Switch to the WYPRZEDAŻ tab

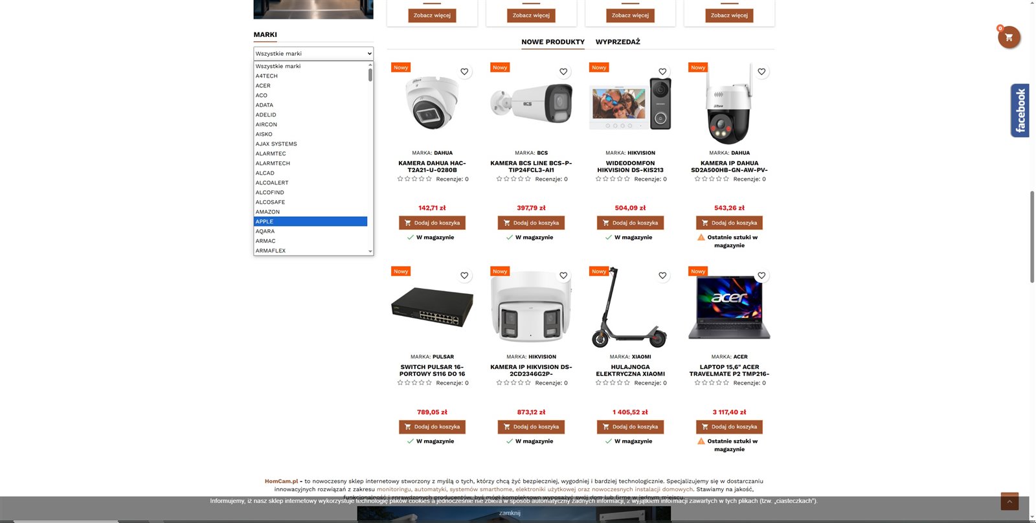[x=618, y=42]
